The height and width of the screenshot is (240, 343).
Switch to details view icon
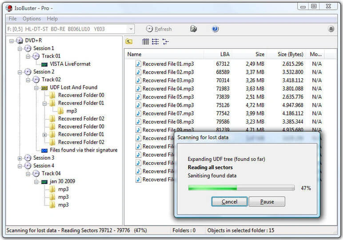[145, 41]
